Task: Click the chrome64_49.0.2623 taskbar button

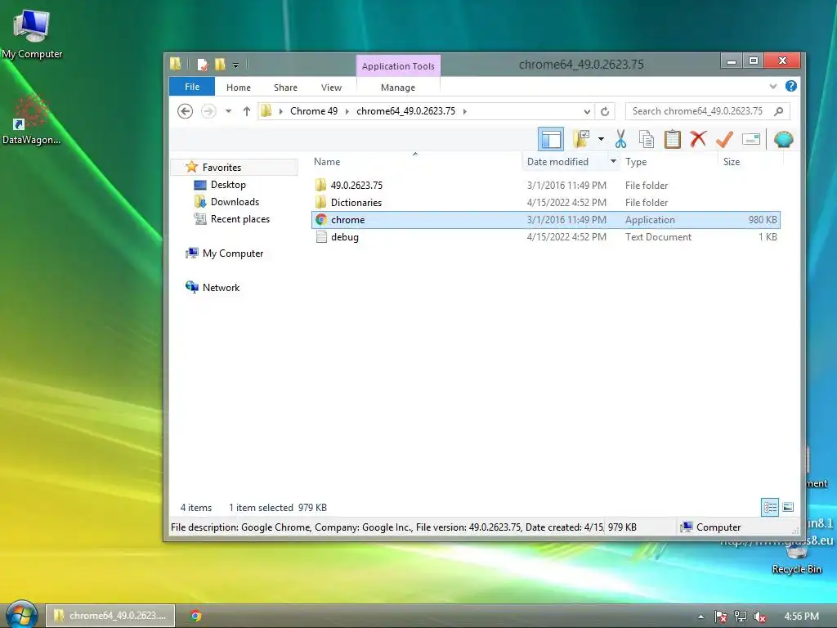Action: [110, 616]
